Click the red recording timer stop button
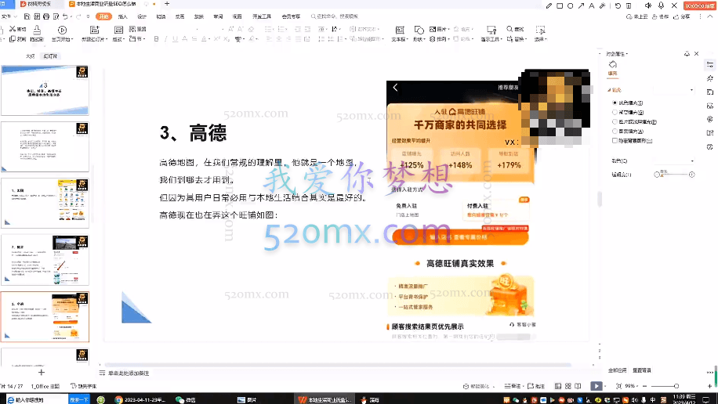 (x=699, y=6)
